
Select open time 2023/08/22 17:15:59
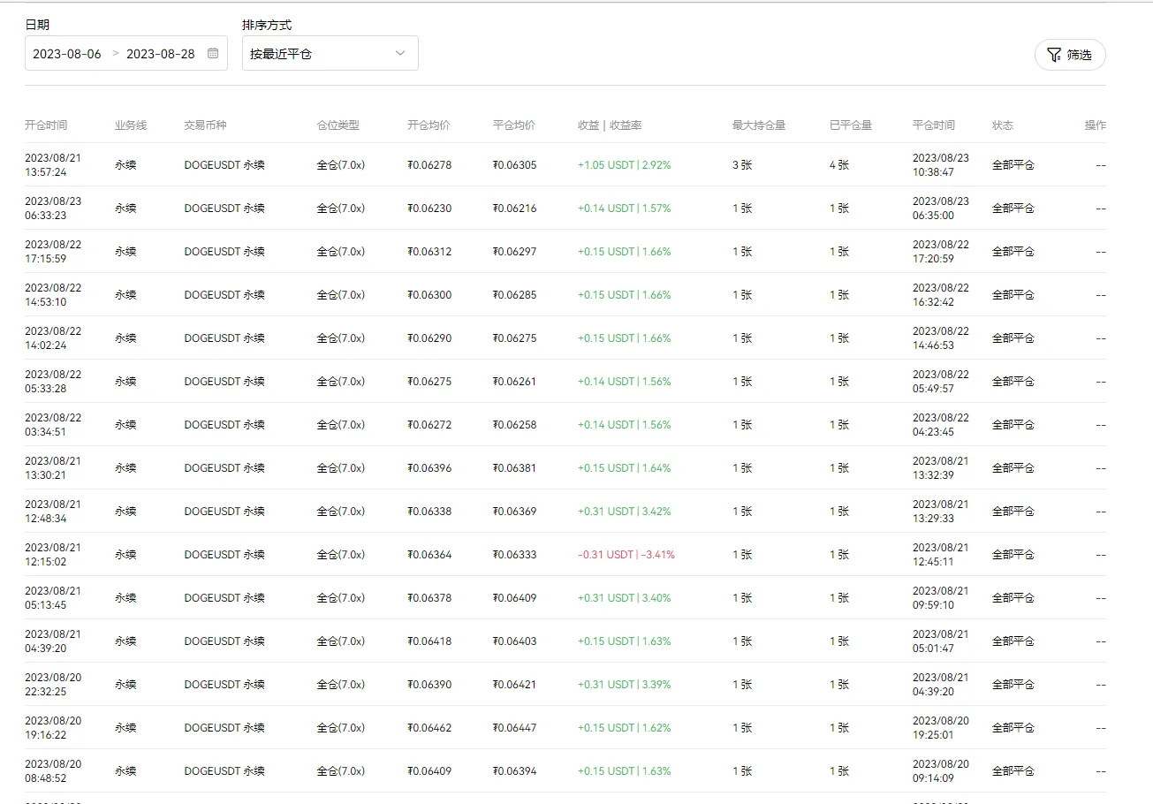pos(53,252)
